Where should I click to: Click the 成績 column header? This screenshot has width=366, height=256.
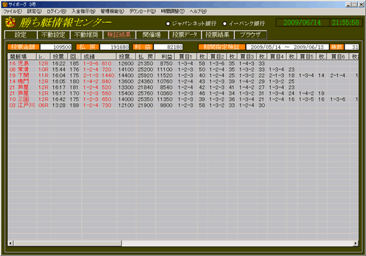[99, 57]
